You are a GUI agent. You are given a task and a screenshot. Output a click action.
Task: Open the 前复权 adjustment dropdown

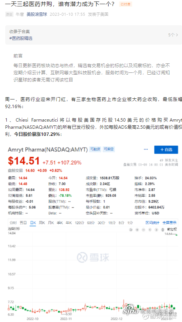[172, 229]
